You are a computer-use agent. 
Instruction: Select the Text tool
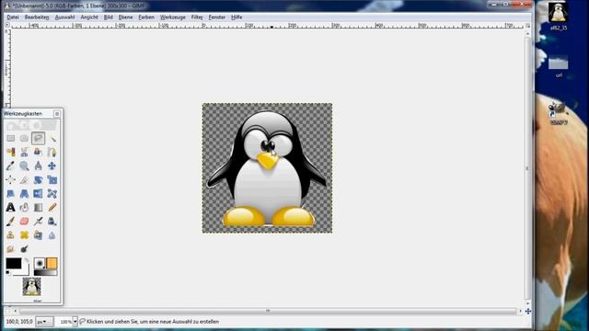[x=10, y=207]
